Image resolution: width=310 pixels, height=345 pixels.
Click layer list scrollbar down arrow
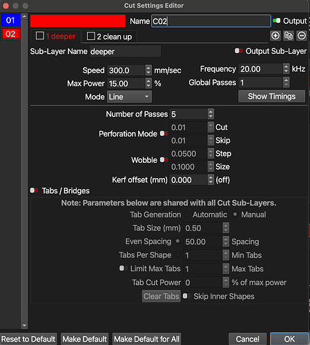(x=24, y=325)
